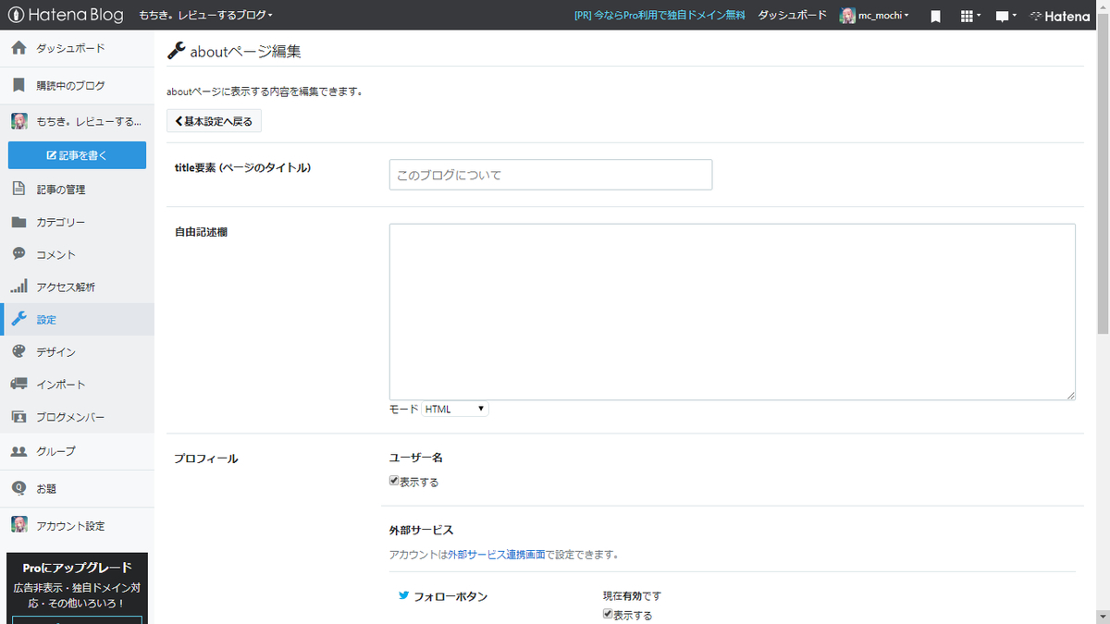Select the ダッシュボード home icon in sidebar
This screenshot has height=624, width=1110.
[20, 47]
